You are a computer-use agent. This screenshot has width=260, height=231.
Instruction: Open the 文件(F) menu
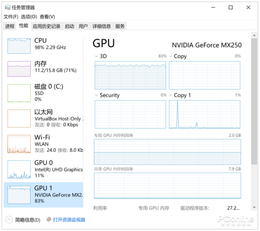coord(11,16)
